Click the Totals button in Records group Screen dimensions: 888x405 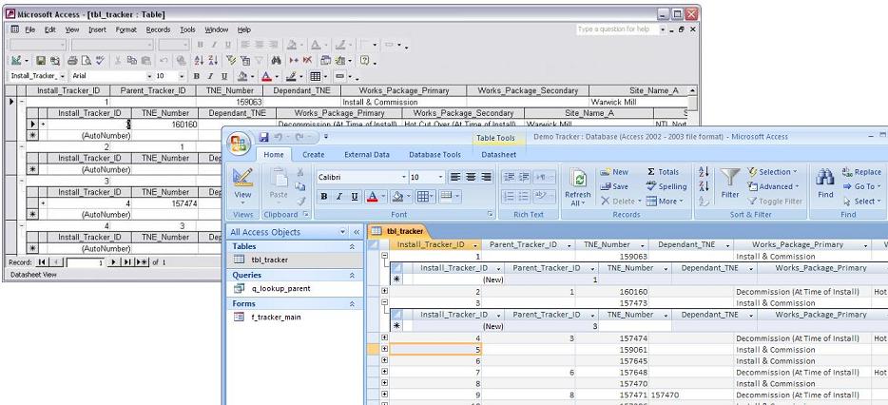pos(663,172)
